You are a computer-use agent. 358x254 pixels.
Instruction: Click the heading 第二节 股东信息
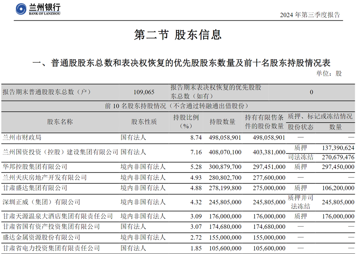pos(178,35)
